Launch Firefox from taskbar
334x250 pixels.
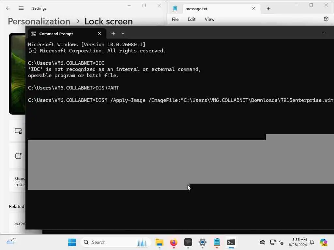[174, 242]
